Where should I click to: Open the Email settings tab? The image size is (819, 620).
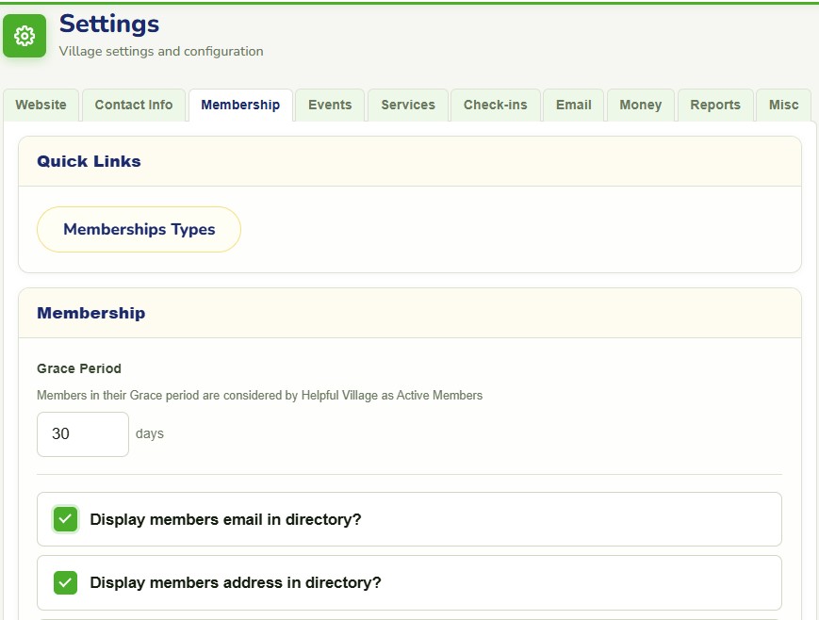tap(574, 105)
